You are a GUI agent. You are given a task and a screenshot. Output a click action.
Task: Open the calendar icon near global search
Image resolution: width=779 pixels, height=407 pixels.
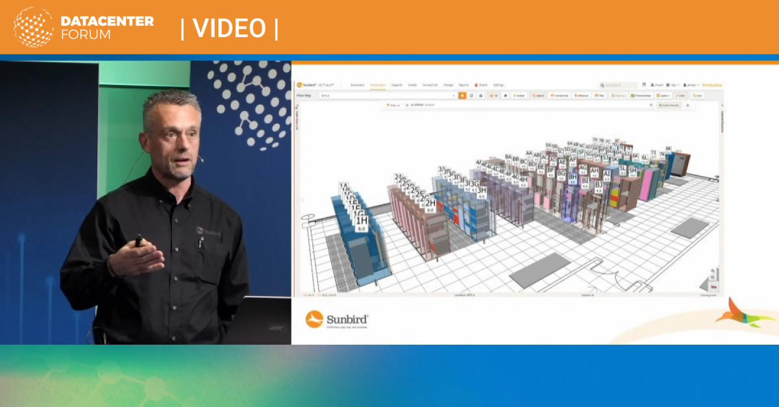coord(645,84)
